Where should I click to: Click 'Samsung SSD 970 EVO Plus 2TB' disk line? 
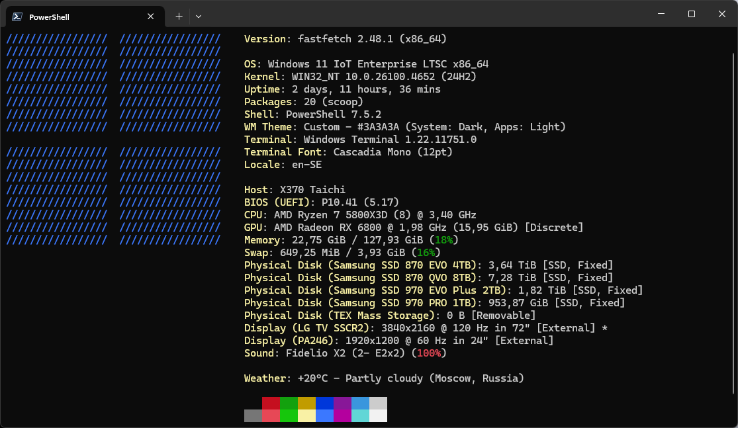443,290
